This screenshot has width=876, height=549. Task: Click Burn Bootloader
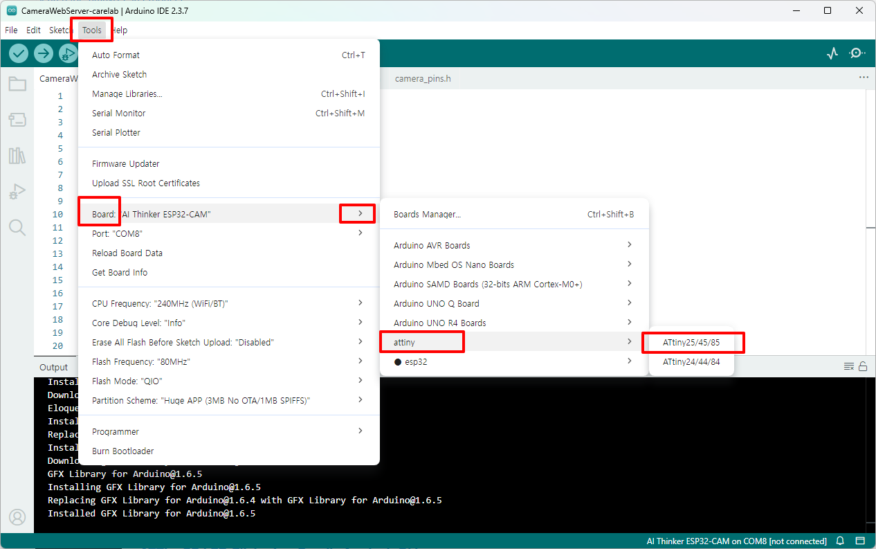(x=229, y=451)
